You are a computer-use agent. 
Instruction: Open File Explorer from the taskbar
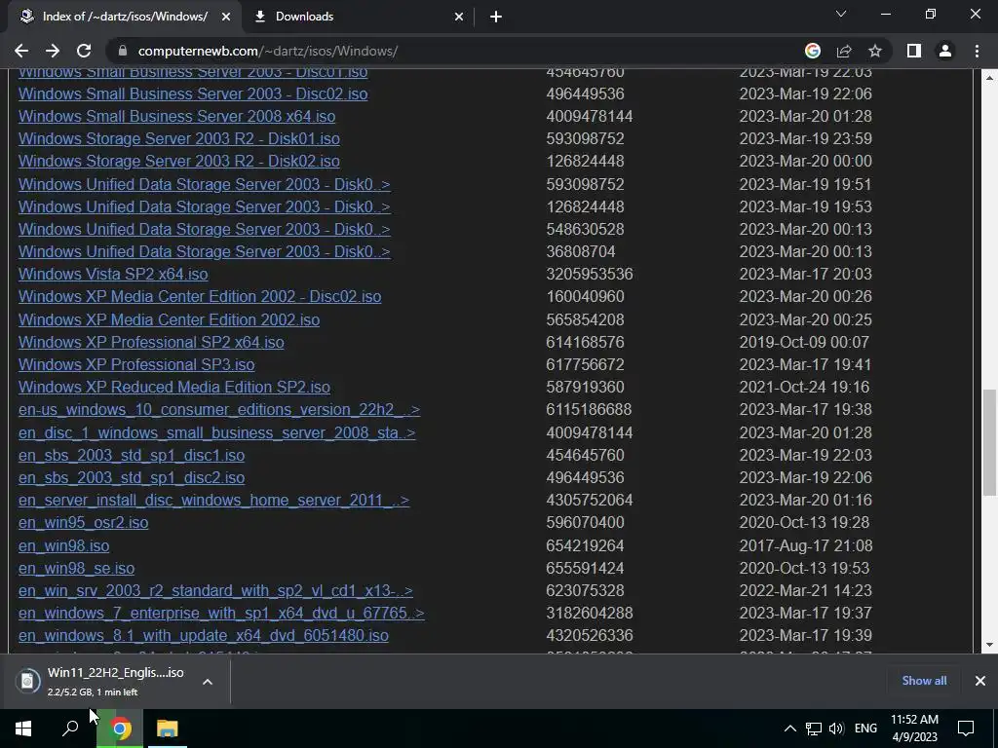click(168, 729)
